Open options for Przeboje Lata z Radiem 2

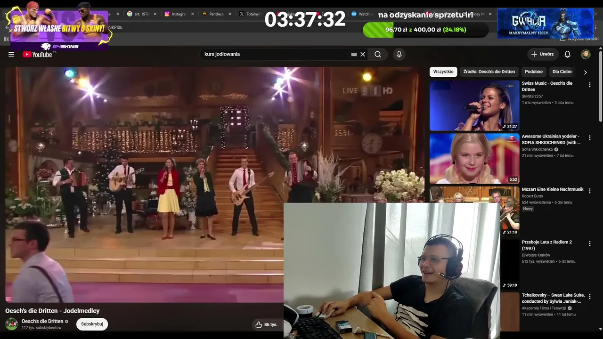(x=589, y=243)
